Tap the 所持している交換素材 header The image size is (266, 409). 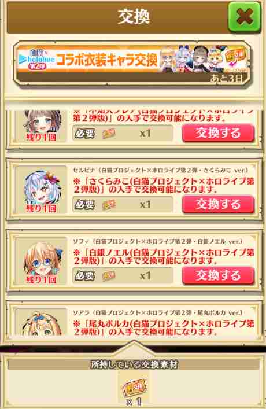tap(134, 364)
